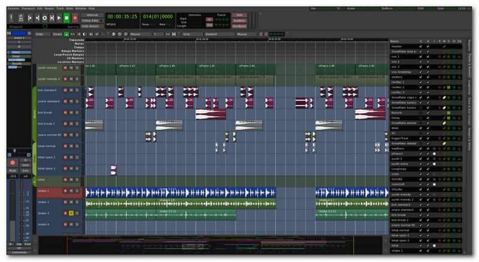This screenshot has height=262, width=479.
Task: Select the shake 1 track name
Action: tap(43, 191)
